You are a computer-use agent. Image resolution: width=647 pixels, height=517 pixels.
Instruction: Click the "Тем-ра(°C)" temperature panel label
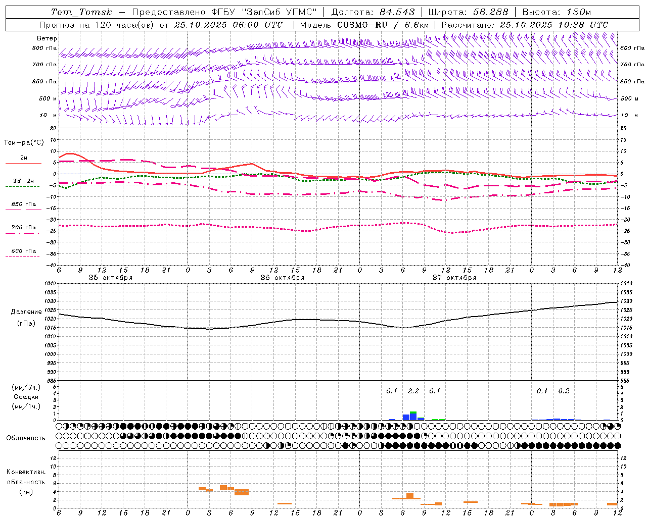pos(24,142)
